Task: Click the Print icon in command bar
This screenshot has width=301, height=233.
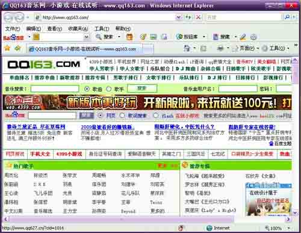Action: pyautogui.click(x=220, y=48)
